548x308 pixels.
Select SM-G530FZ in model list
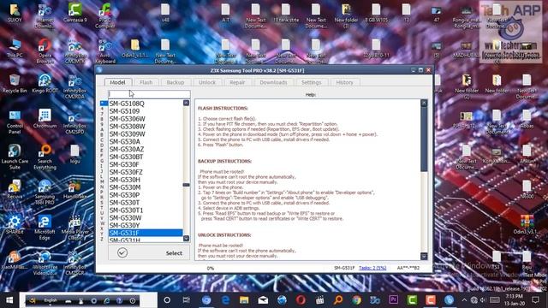pos(146,172)
